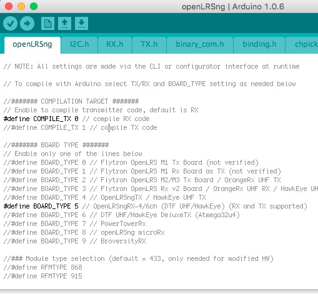Click the active '#define BOARD_TYPE 5' line
Viewport: 318px width, 294px height.
(x=156, y=206)
